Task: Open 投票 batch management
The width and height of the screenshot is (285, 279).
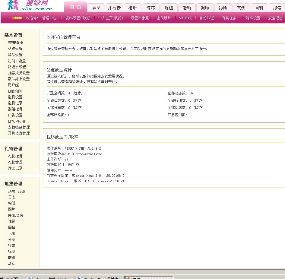Action: (12, 246)
